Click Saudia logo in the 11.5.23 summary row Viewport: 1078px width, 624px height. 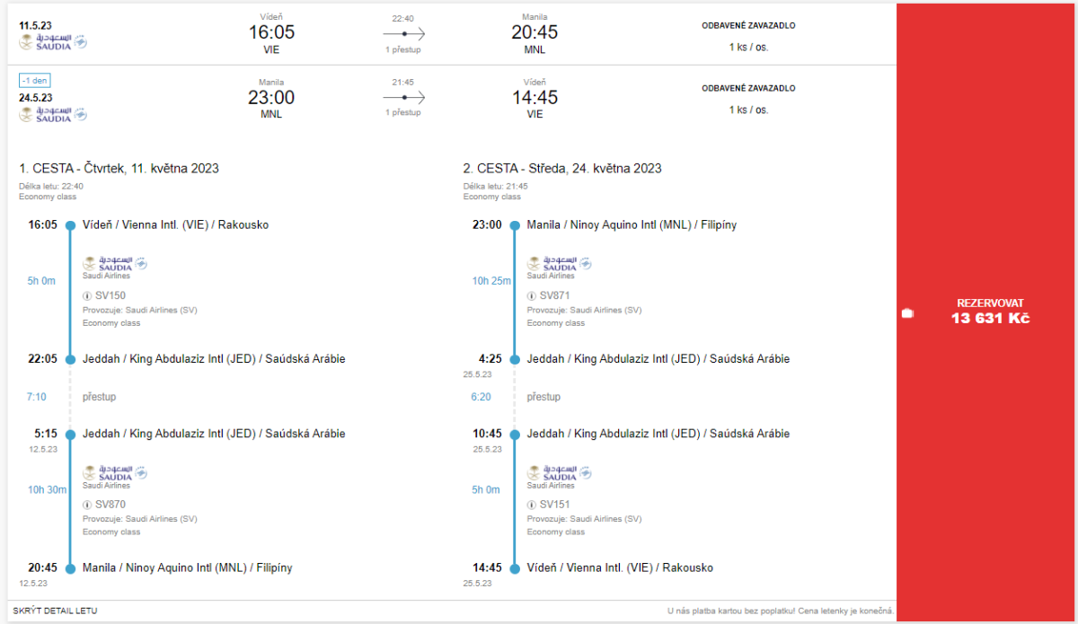coord(53,41)
